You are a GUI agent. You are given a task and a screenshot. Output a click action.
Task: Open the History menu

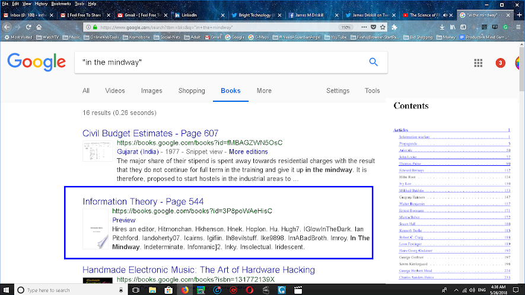coord(41,4)
